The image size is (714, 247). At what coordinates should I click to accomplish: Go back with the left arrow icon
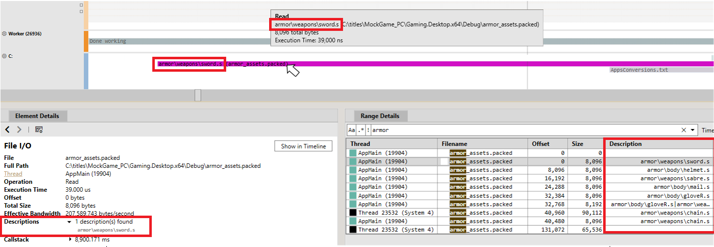point(7,129)
